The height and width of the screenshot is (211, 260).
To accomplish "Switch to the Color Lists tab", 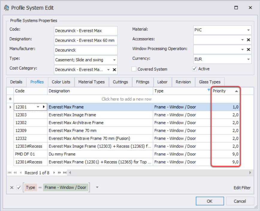I will pyautogui.click(x=61, y=82).
